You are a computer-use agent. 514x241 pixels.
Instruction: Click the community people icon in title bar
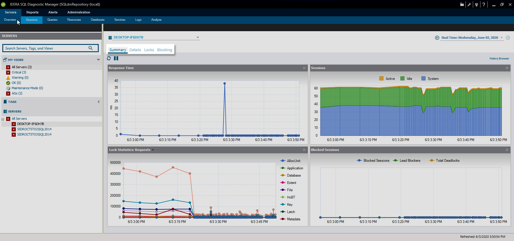point(477,4)
